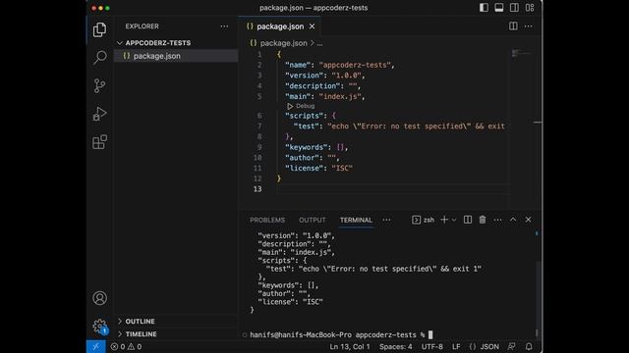Toggle secondary side bar layout icon

tap(514, 8)
